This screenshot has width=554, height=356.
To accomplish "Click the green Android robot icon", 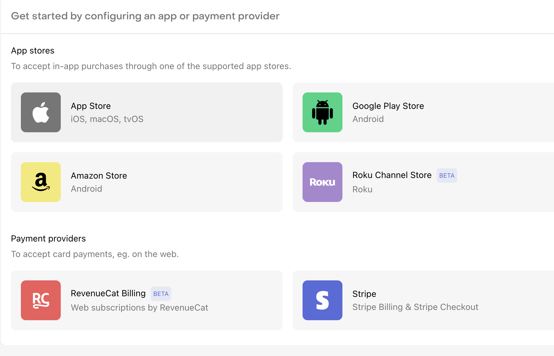I will tap(322, 112).
